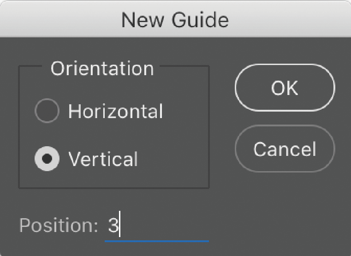Choose Horizontal guide orientation circle
351x256 pixels.
pyautogui.click(x=47, y=111)
